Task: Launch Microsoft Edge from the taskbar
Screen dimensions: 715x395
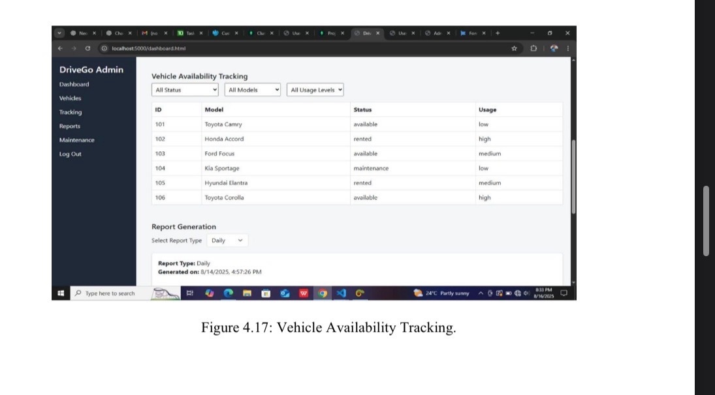Action: 228,293
